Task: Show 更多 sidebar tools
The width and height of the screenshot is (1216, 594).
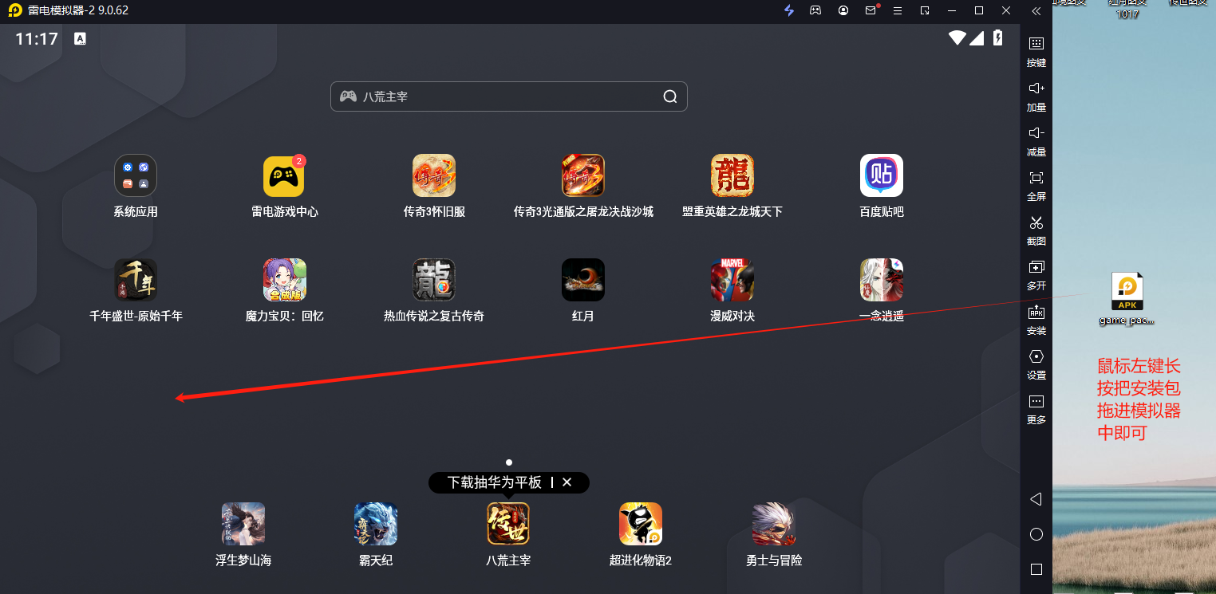Action: (x=1036, y=408)
